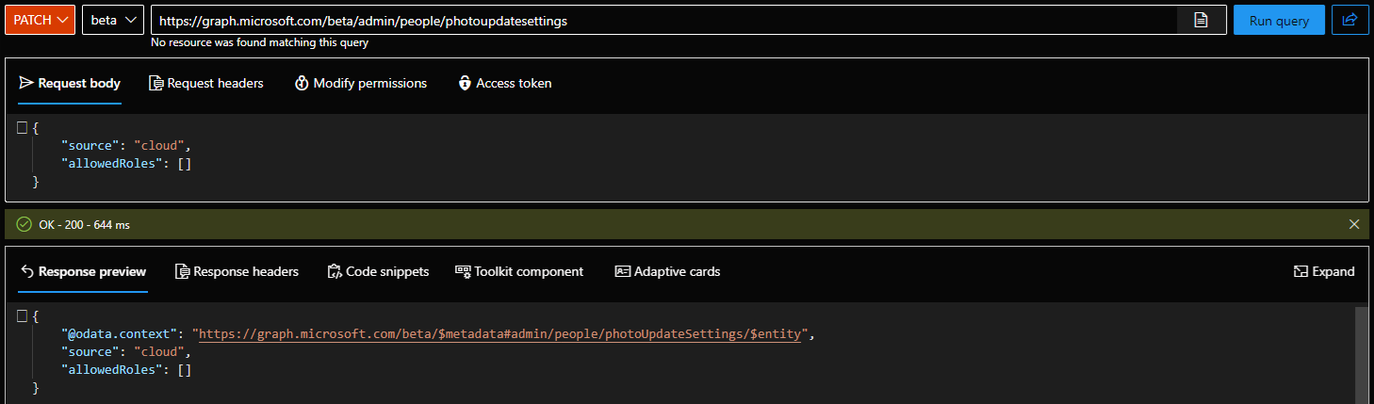This screenshot has width=1374, height=404.
Task: Dismiss the OK 200 status message
Action: point(1354,224)
